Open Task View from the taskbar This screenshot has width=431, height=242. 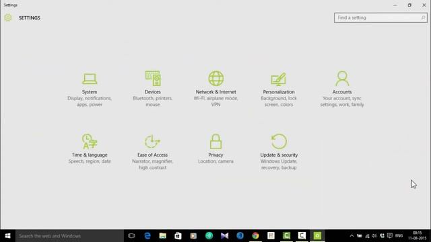[x=131, y=236]
